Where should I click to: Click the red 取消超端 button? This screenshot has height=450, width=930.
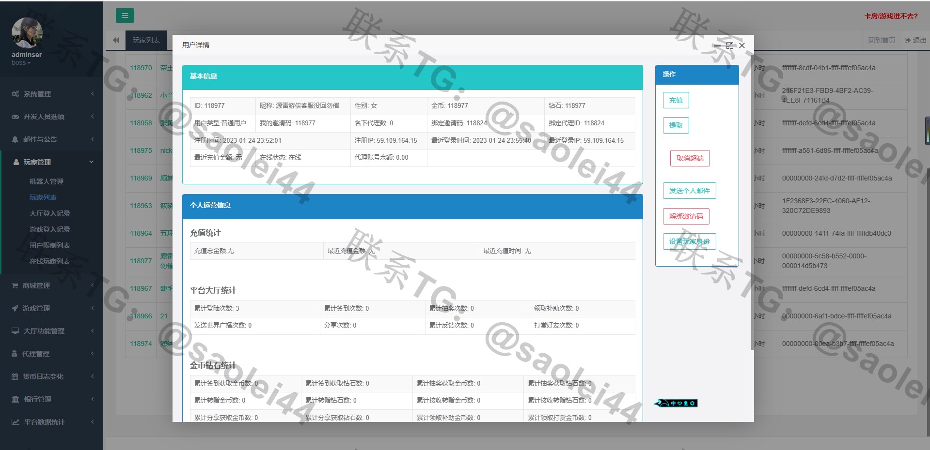point(690,158)
